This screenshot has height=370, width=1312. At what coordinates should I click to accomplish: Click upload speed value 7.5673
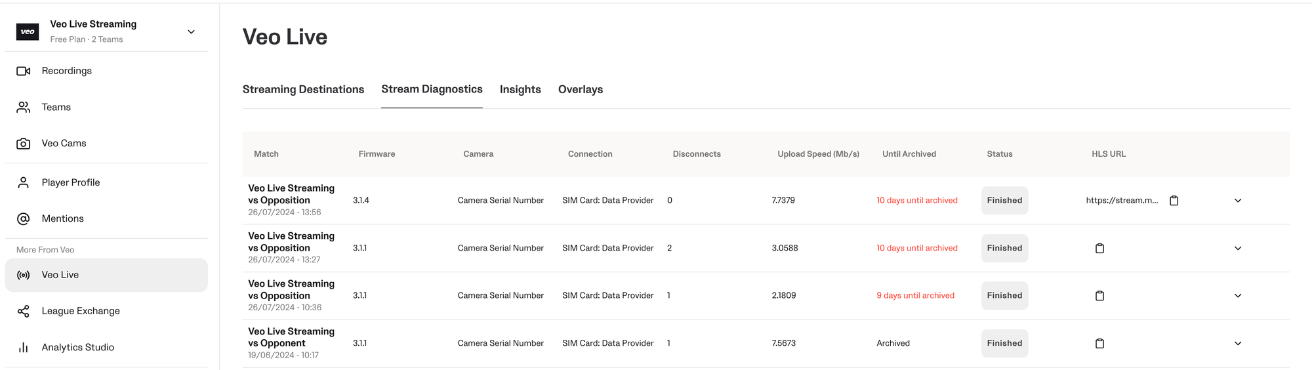[x=784, y=343]
